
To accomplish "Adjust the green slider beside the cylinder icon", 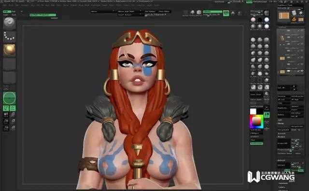I will point(212,12).
